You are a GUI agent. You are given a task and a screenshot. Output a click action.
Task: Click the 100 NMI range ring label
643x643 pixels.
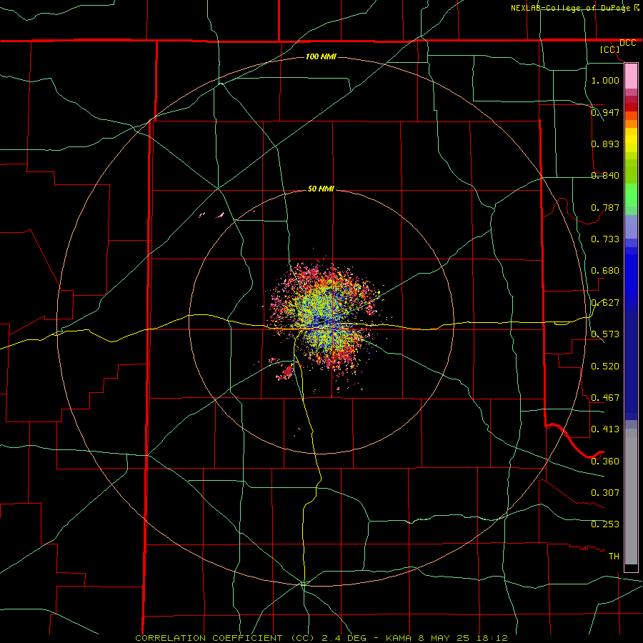pos(321,56)
